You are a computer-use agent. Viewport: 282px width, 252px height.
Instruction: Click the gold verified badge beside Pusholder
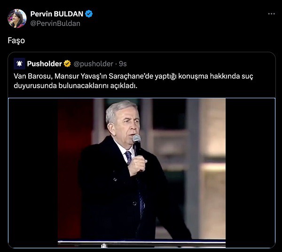coord(67,64)
